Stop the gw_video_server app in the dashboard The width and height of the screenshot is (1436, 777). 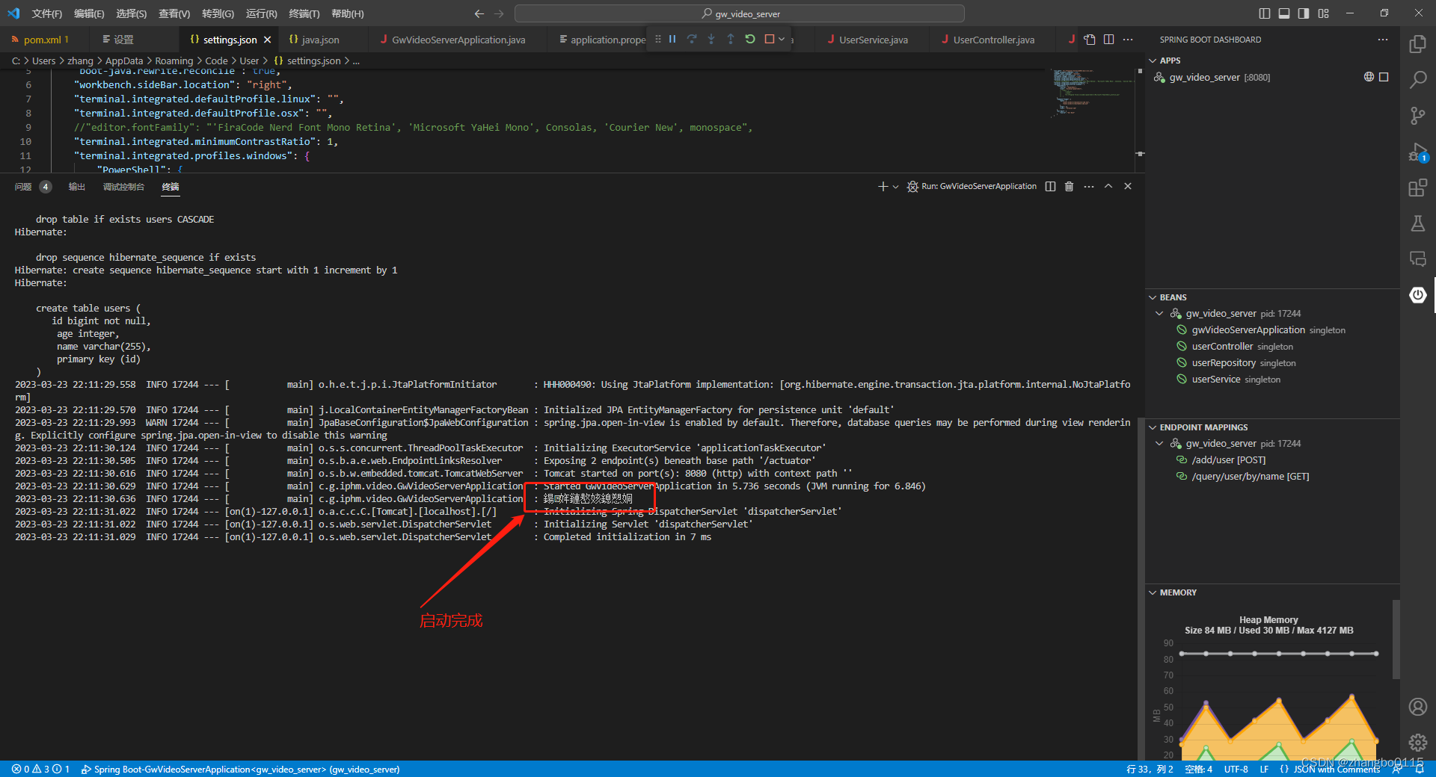[1384, 77]
